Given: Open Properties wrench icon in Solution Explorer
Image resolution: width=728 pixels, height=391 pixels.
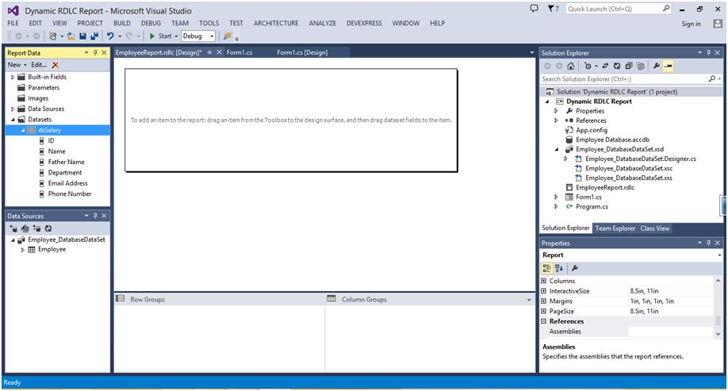Looking at the screenshot, I should 656,66.
